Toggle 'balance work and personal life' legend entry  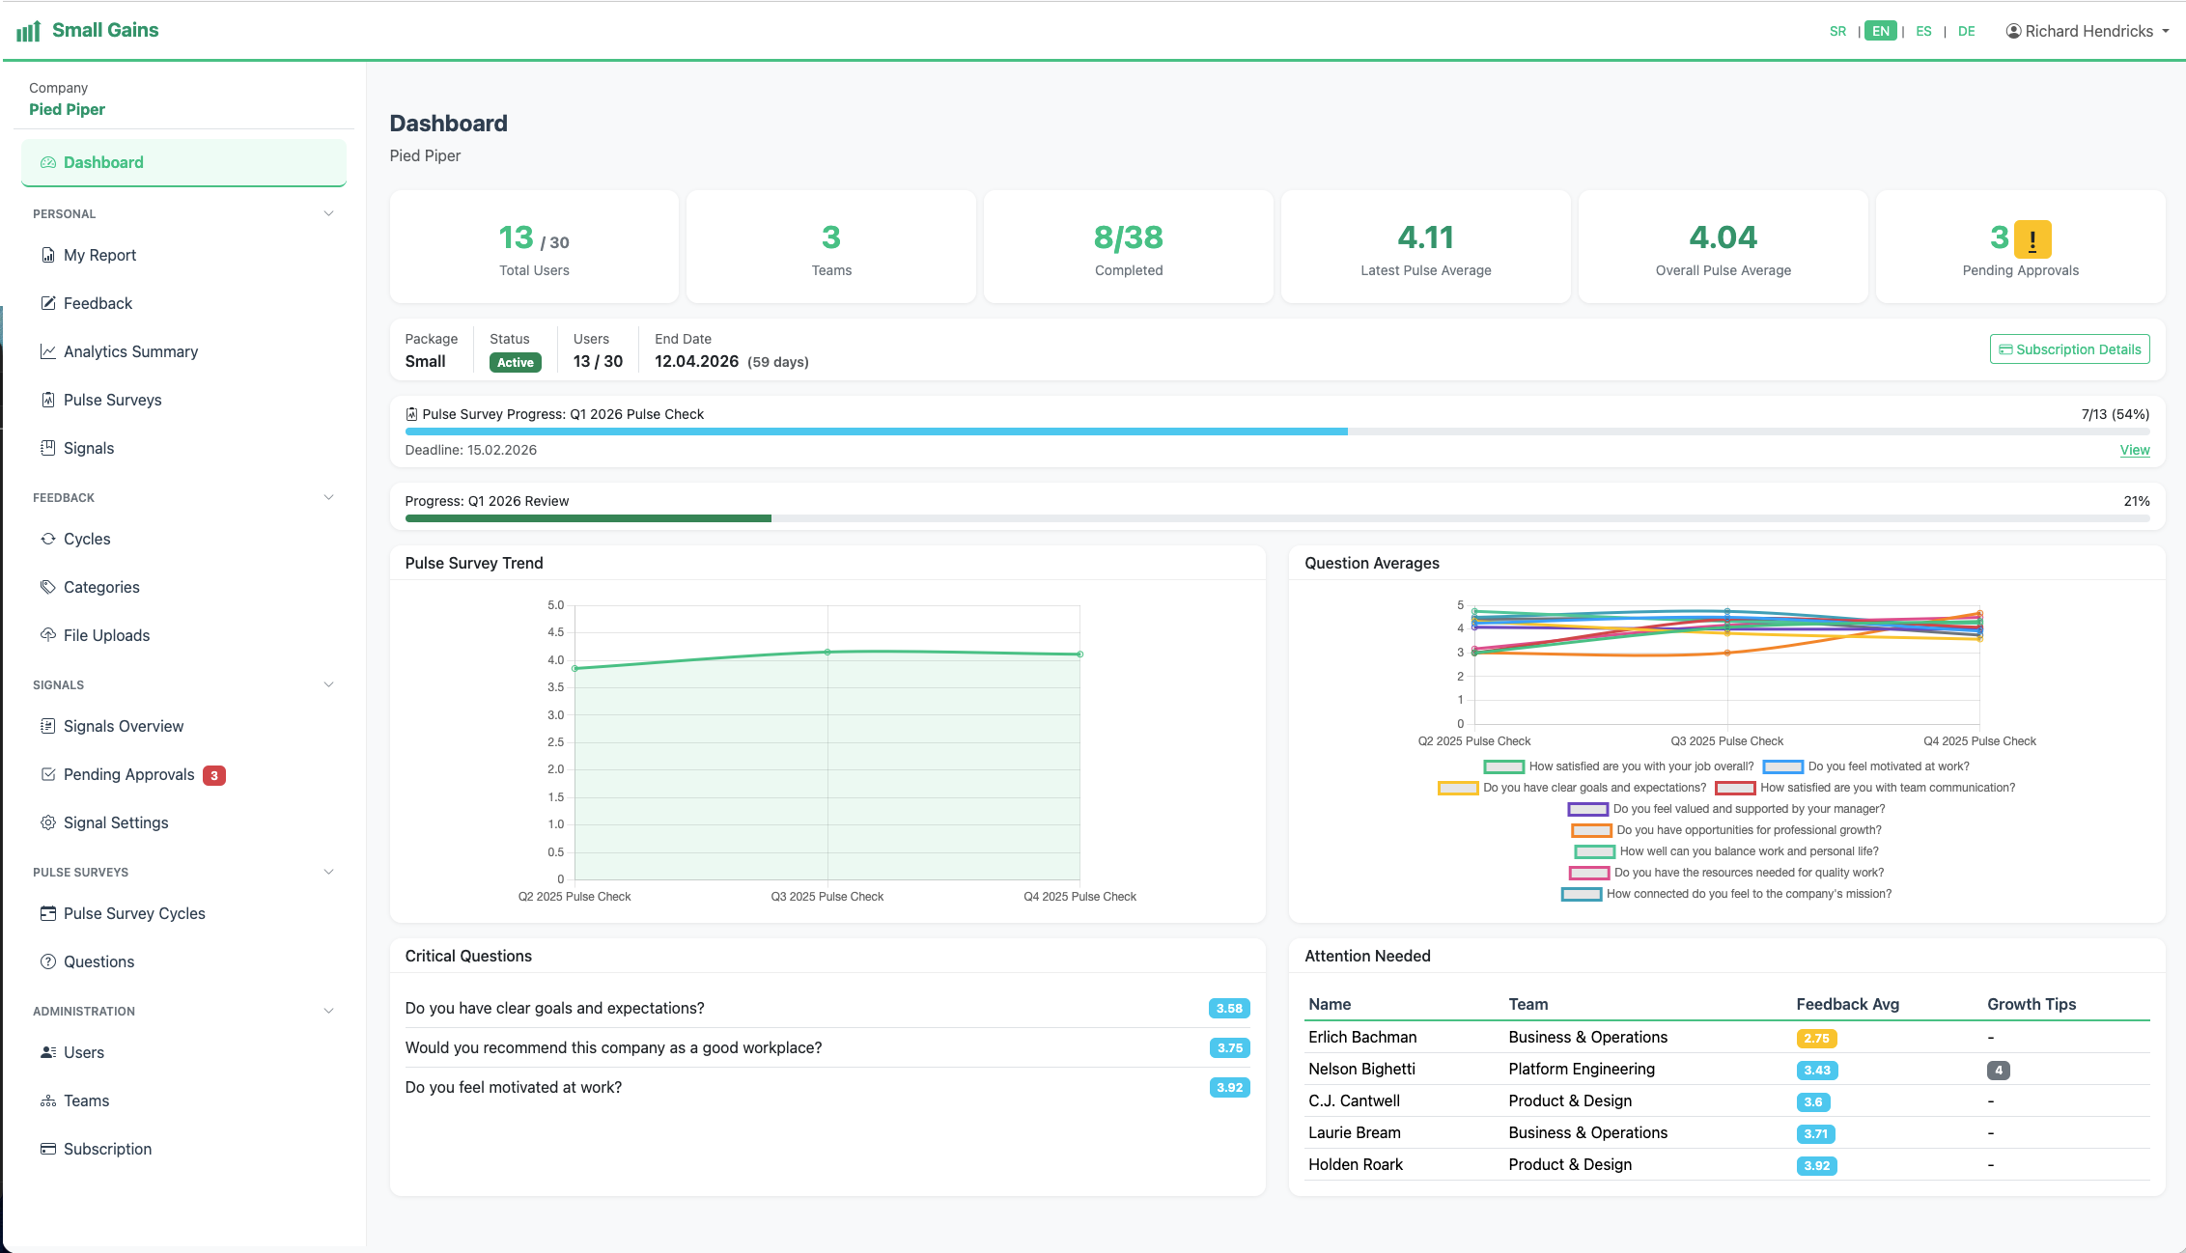click(1726, 851)
